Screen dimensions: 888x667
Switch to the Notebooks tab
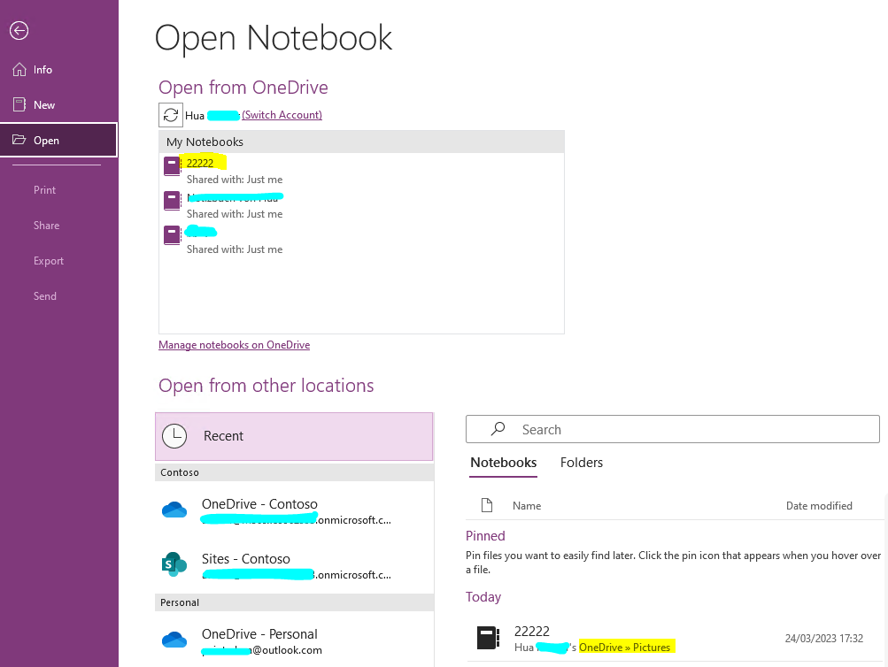(x=504, y=462)
